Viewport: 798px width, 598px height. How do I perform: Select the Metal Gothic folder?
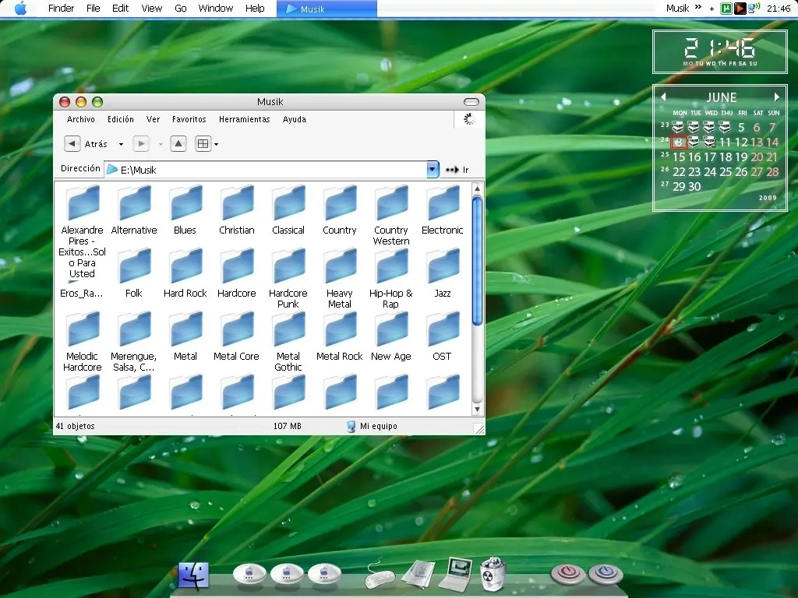coord(288,342)
